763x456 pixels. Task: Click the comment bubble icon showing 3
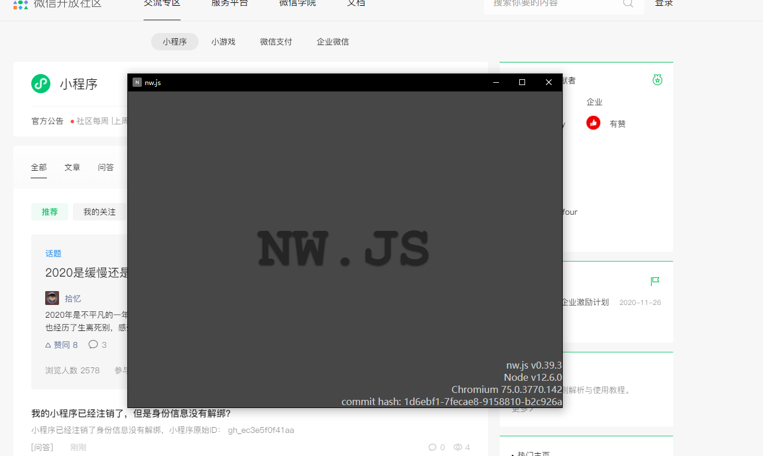pyautogui.click(x=93, y=344)
